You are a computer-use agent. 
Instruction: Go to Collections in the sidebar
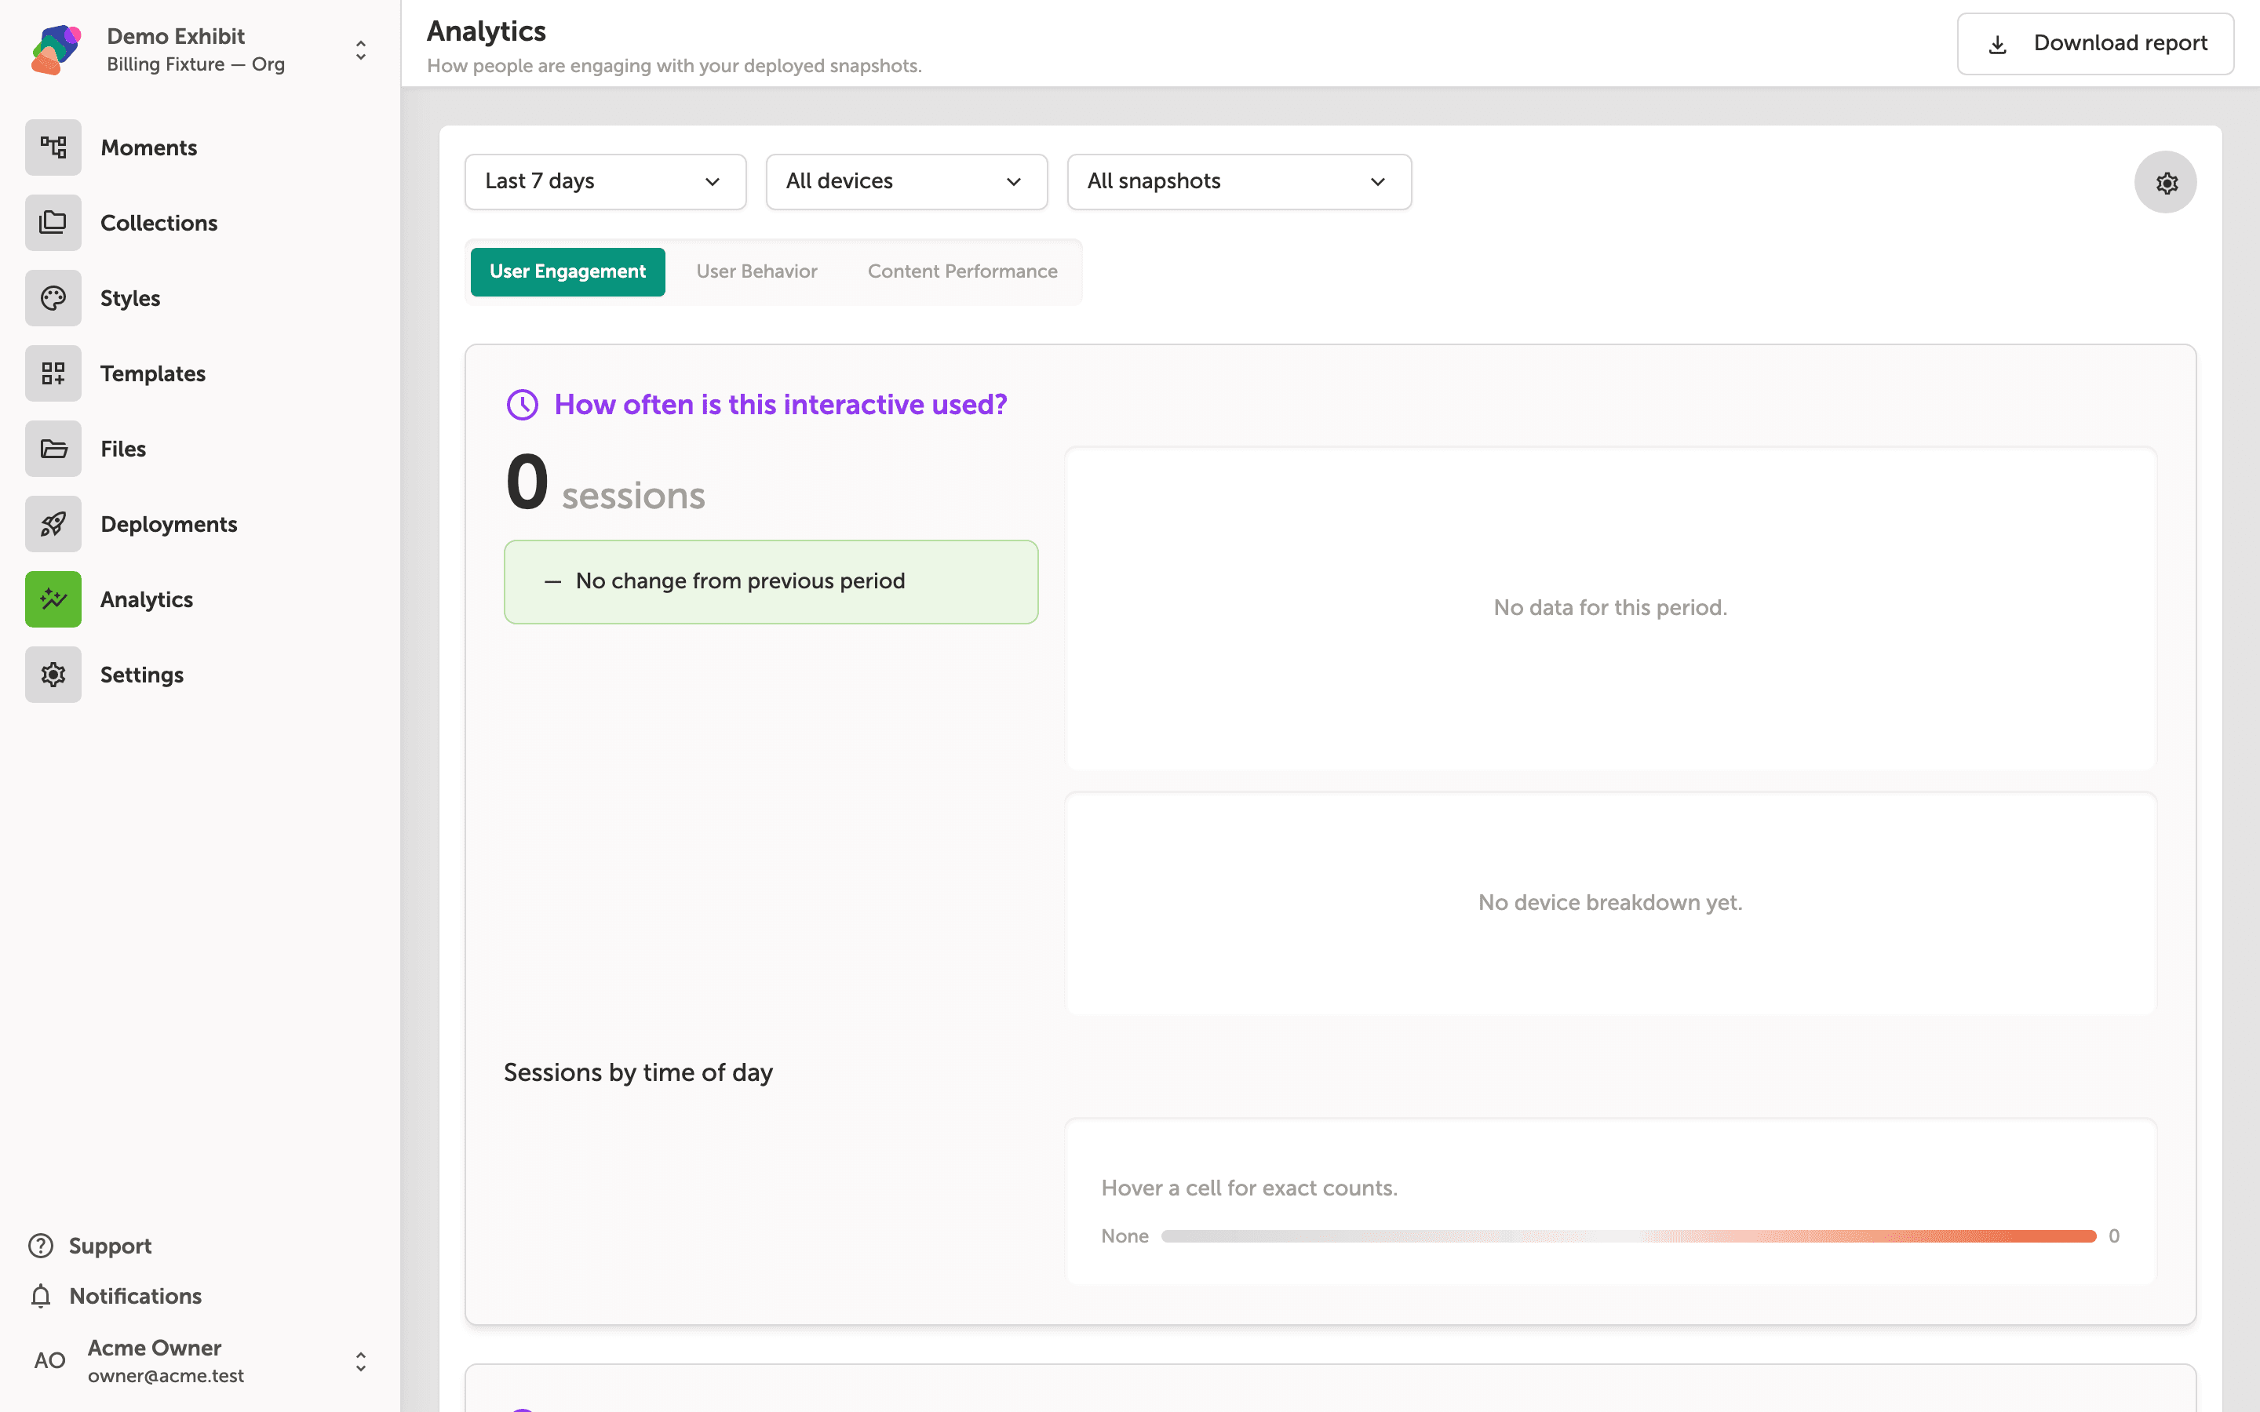pyautogui.click(x=159, y=224)
